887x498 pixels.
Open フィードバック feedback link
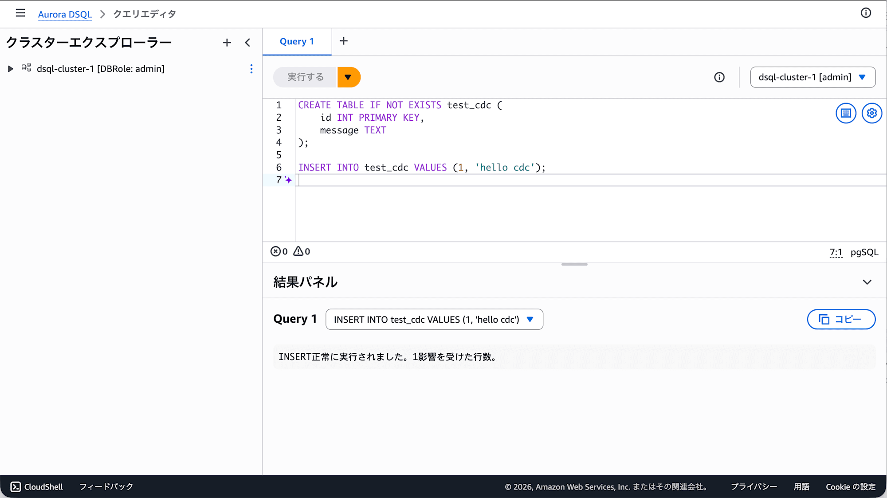106,487
